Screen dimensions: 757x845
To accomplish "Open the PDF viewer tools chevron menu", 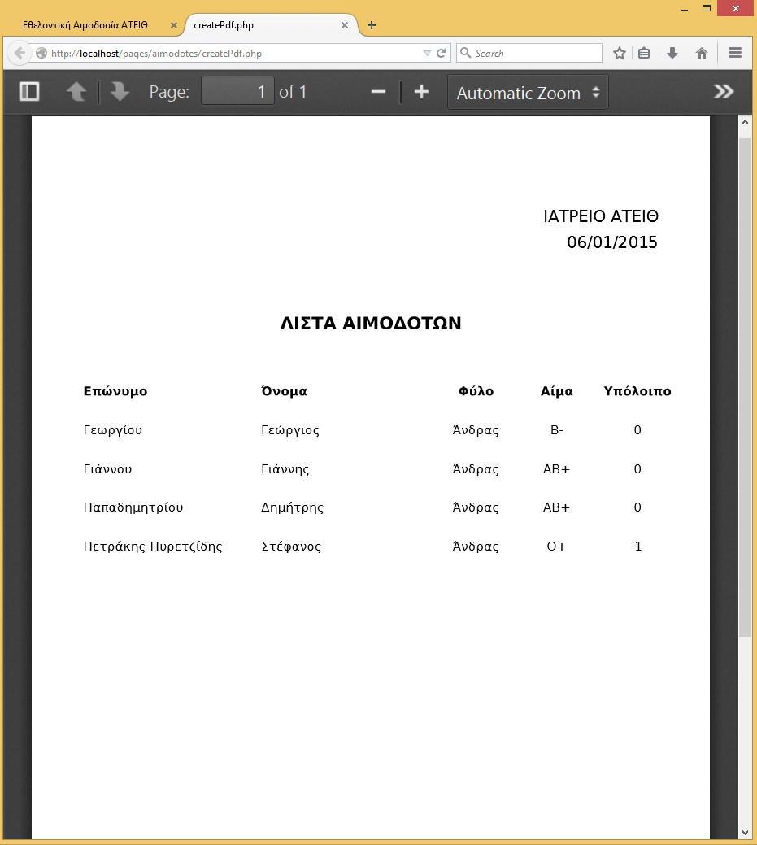I will coord(724,92).
